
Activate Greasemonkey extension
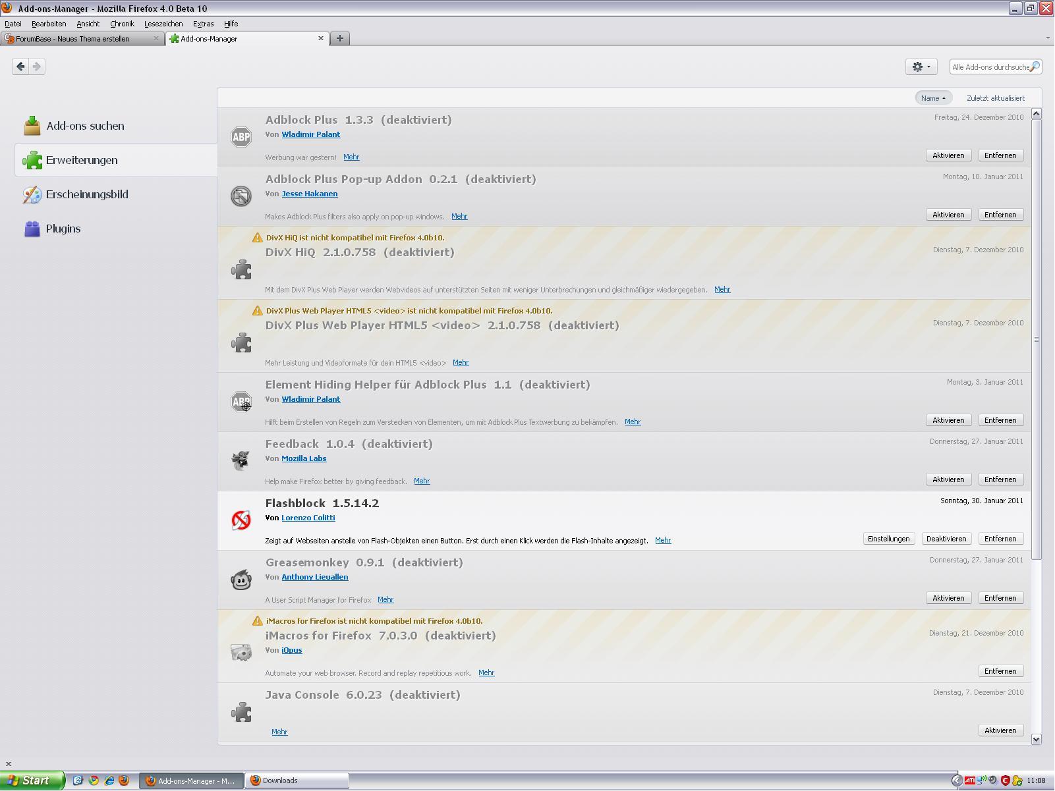[x=948, y=598]
